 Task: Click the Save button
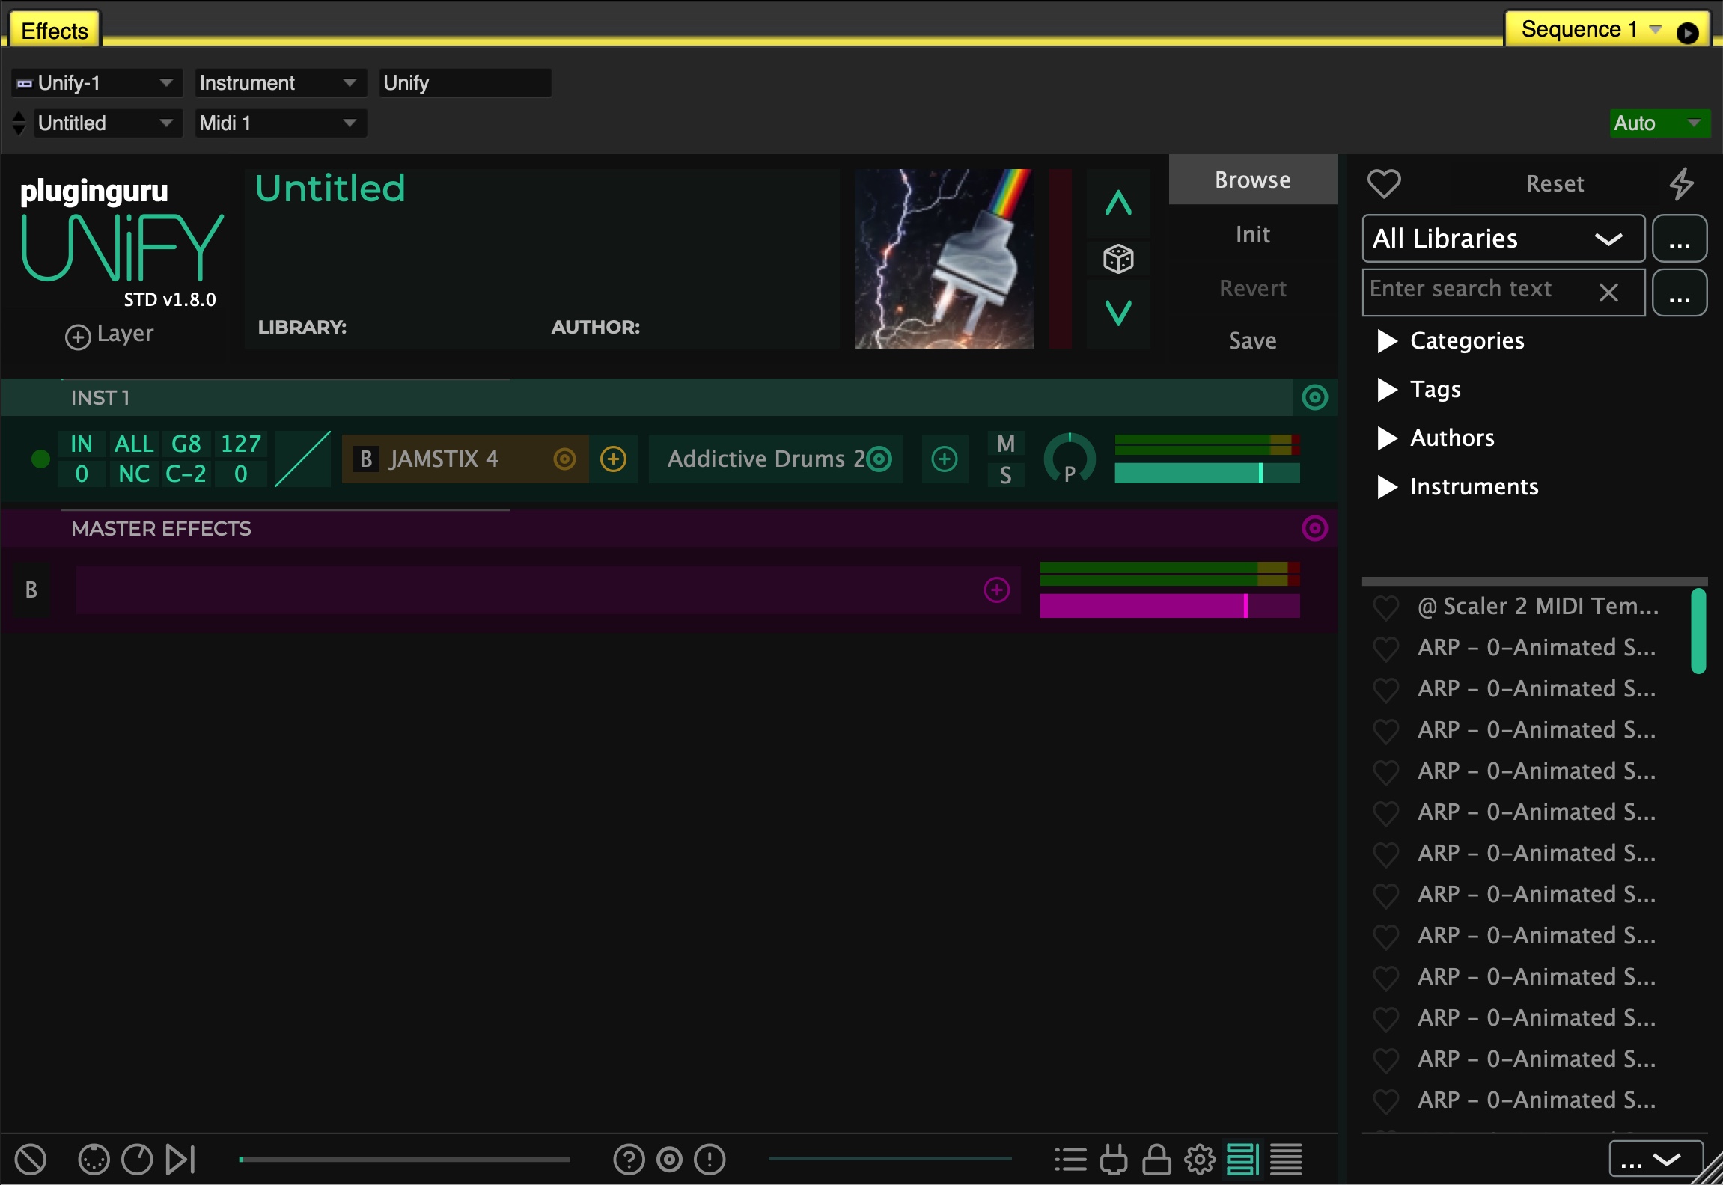[1251, 341]
